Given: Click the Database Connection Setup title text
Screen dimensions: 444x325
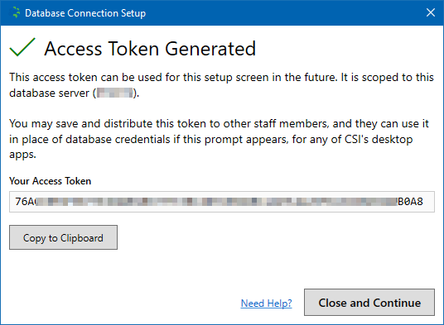Looking at the screenshot, I should coord(85,13).
